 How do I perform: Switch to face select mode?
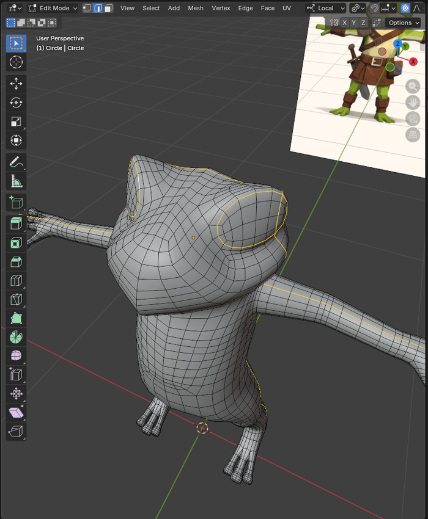[x=108, y=8]
